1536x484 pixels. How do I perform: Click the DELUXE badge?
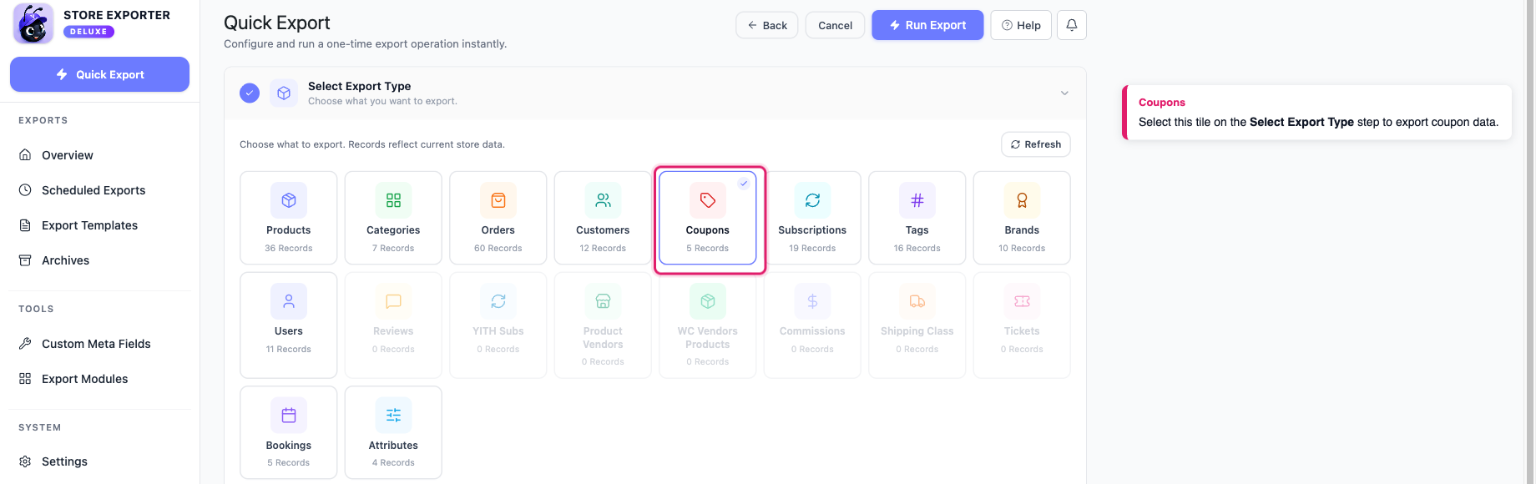[88, 32]
